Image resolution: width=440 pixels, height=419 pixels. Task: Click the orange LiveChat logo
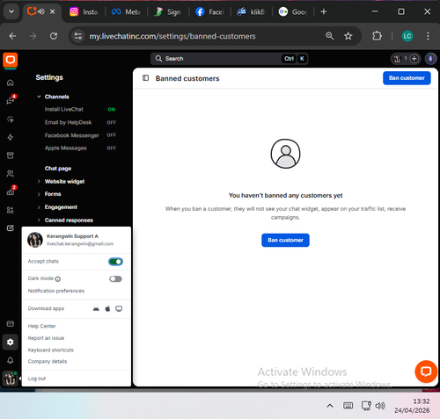(11, 61)
